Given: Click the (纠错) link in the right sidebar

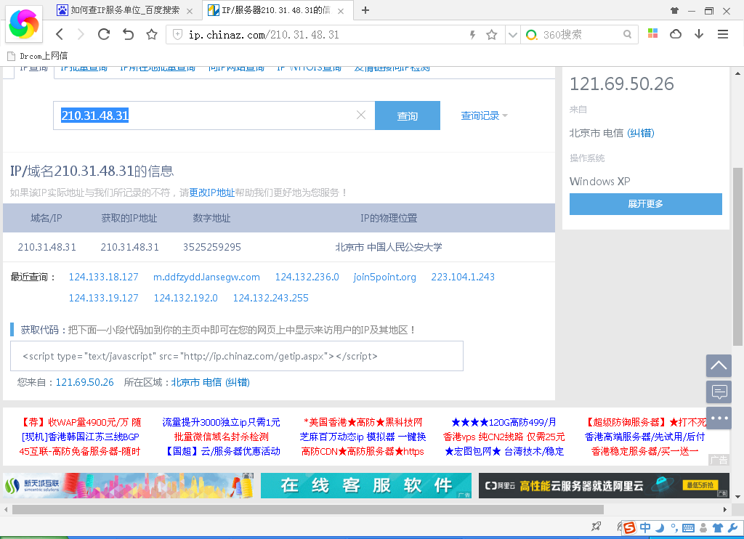Looking at the screenshot, I should 641,134.
